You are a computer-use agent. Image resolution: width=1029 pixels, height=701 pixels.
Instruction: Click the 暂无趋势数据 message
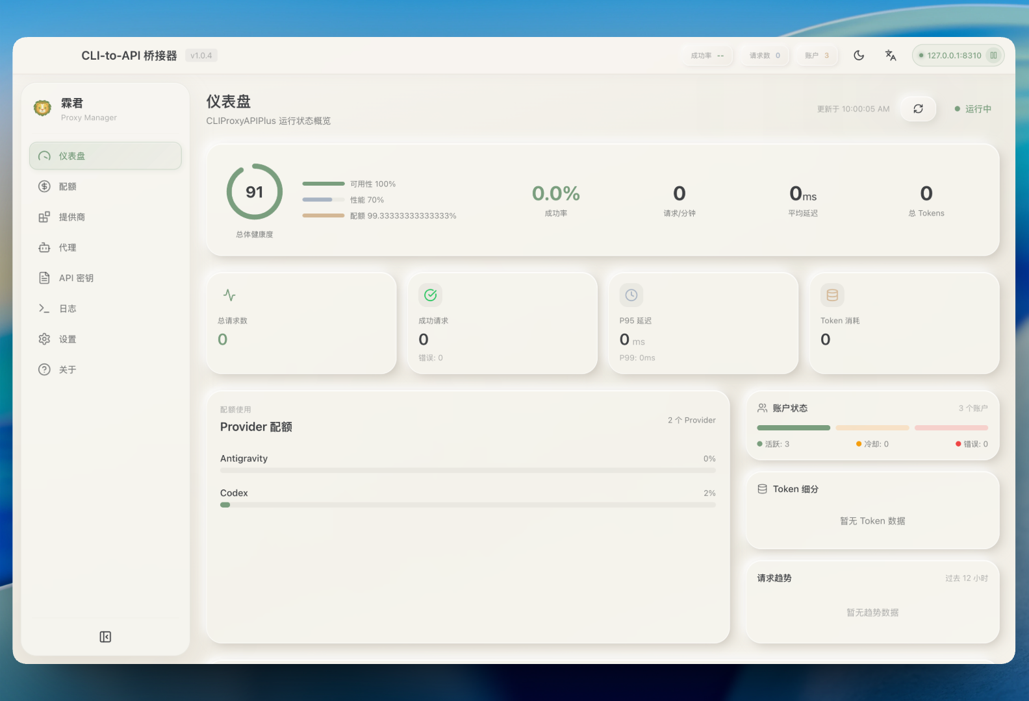pyautogui.click(x=872, y=613)
